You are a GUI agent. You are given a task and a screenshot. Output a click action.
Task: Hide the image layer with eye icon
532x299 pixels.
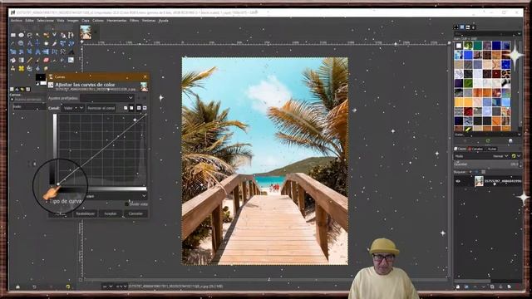(458, 181)
